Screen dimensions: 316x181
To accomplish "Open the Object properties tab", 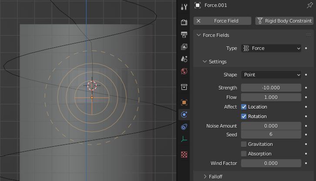I will [x=184, y=102].
